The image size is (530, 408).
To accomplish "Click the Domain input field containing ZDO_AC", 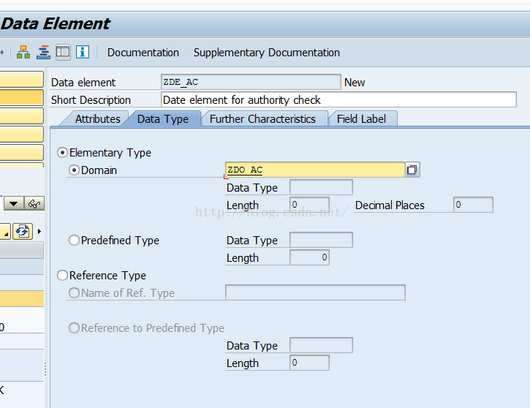I will [x=315, y=170].
